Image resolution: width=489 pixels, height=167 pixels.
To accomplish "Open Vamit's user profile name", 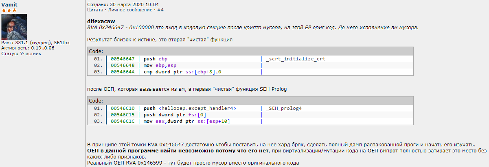I will tap(9, 4).
